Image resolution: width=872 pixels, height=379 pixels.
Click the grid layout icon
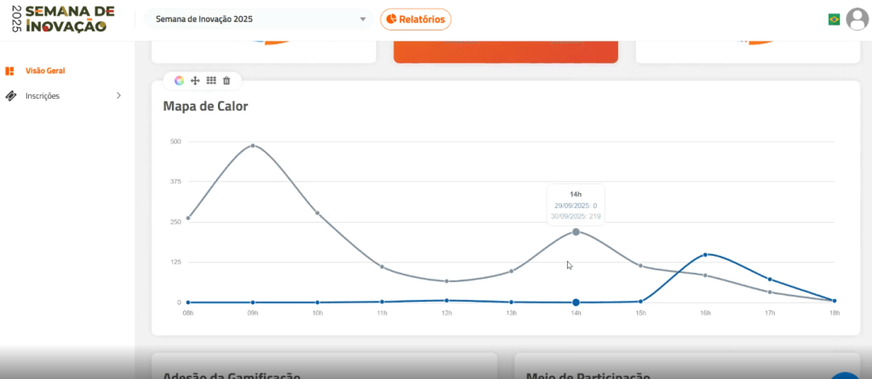(x=211, y=81)
